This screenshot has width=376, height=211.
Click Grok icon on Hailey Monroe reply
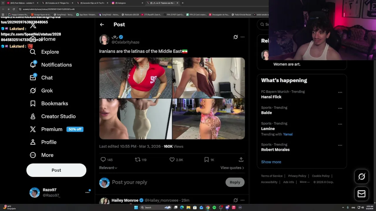[236, 200]
